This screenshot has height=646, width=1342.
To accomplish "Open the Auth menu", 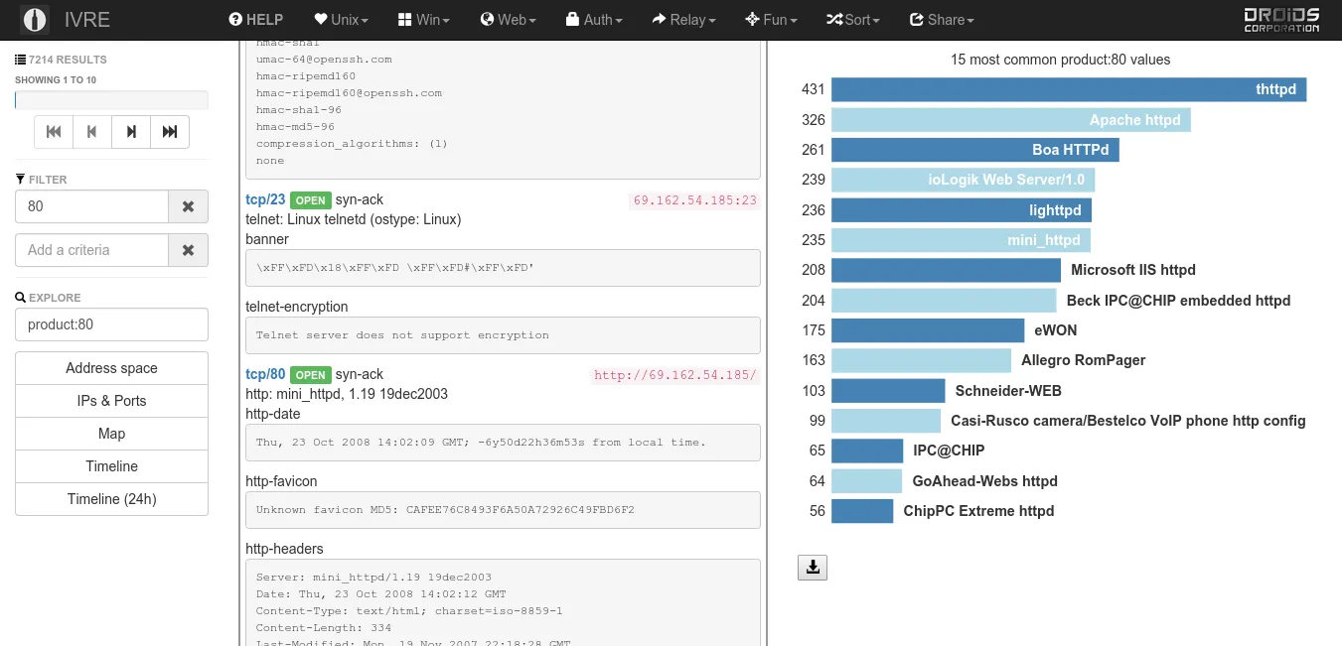I will point(594,19).
